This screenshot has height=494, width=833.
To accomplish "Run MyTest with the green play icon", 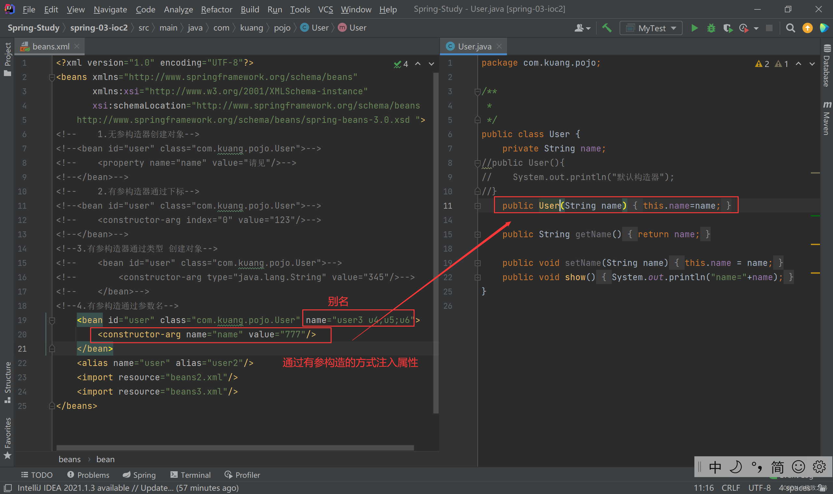I will coord(694,28).
